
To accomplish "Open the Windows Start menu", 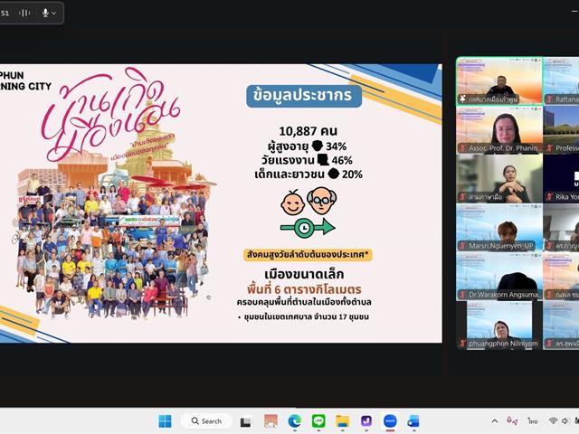I will point(165,421).
